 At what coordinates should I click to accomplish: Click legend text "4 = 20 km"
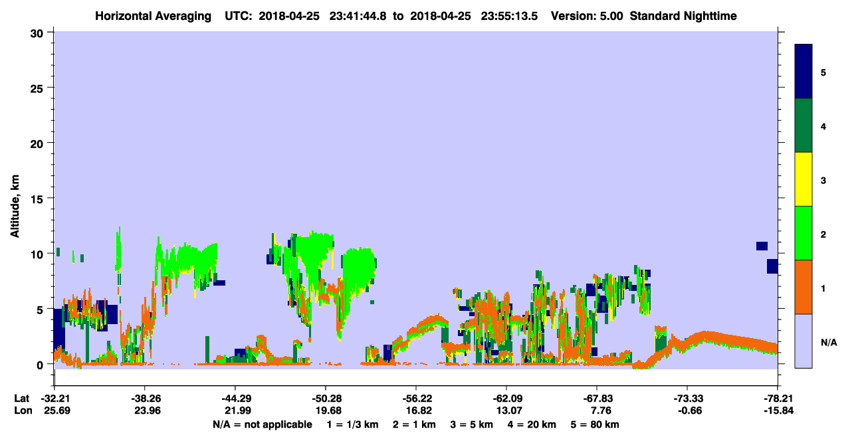coord(532,424)
